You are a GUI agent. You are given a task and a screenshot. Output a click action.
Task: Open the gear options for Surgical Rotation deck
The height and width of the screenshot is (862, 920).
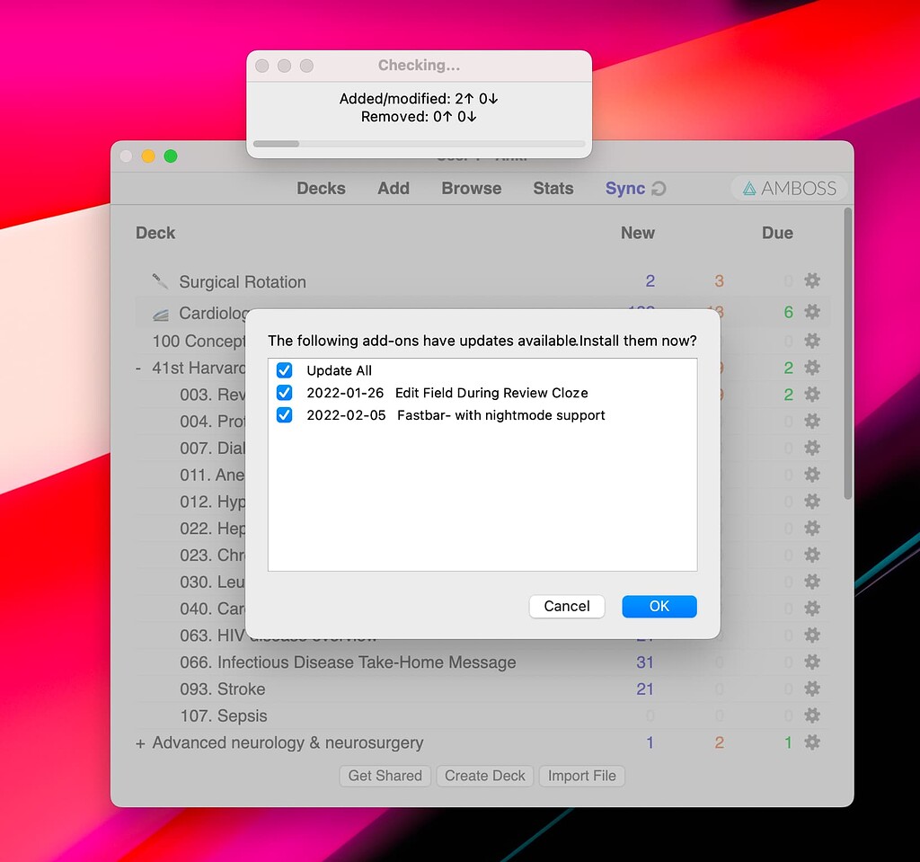(x=812, y=280)
